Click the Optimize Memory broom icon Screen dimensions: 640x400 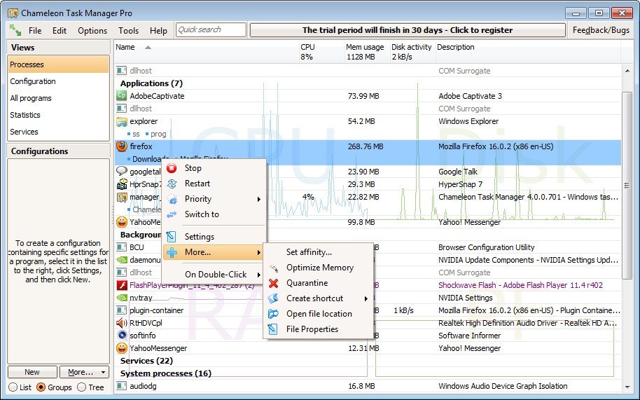click(274, 268)
